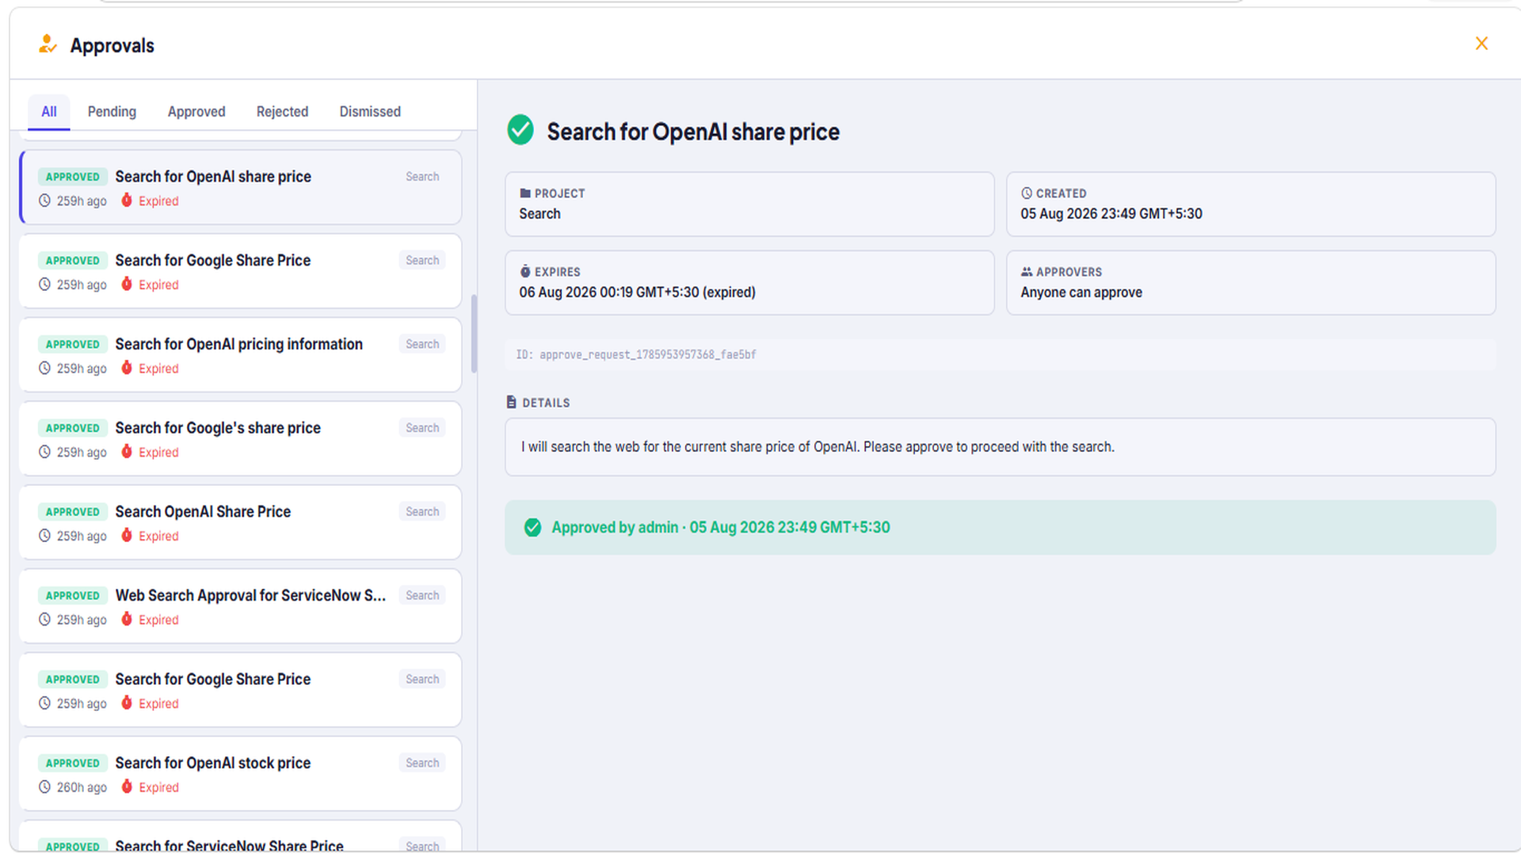The height and width of the screenshot is (856, 1521).
Task: Click Search tag on Google's share price card
Action: [422, 428]
